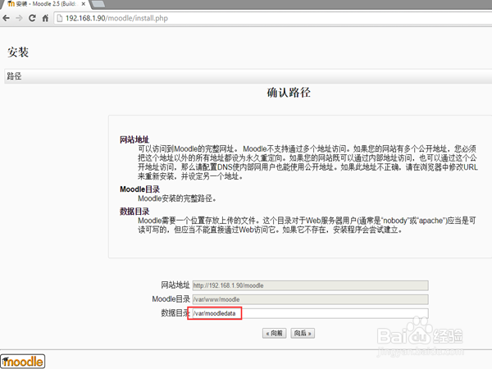Click the bold 数据目录 help heading

134,212
